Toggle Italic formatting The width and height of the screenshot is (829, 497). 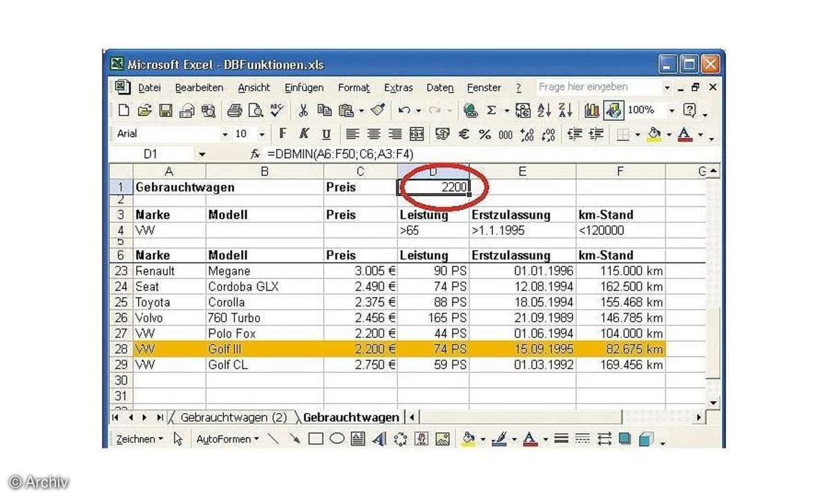point(304,134)
